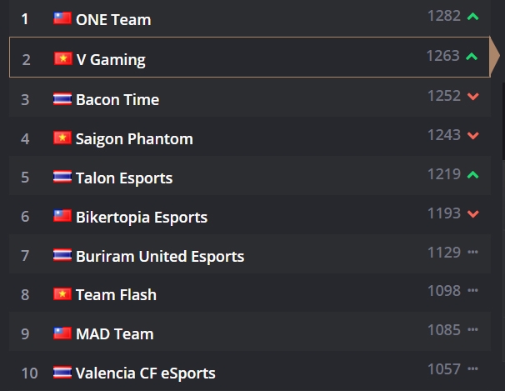This screenshot has width=505, height=391.
Task: Click the red down arrow beside 1243 rating
Action: [x=472, y=136]
